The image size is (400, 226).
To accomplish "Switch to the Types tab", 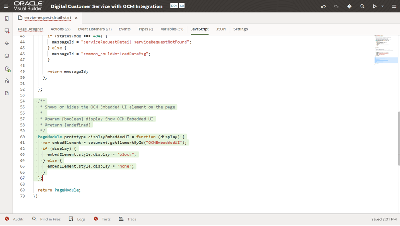I will [146, 29].
